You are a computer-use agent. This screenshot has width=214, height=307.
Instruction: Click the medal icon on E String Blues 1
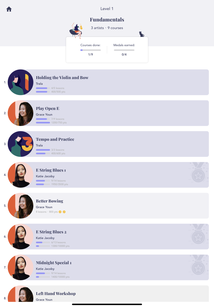[x=198, y=172]
